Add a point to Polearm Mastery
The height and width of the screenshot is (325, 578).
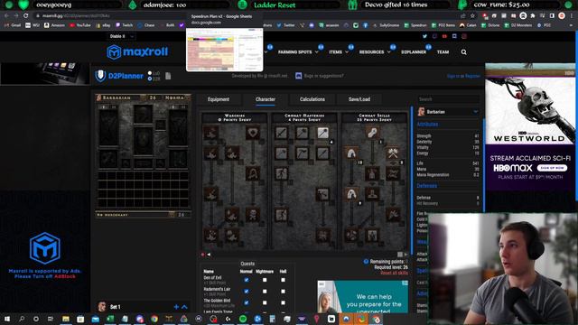tap(281, 153)
